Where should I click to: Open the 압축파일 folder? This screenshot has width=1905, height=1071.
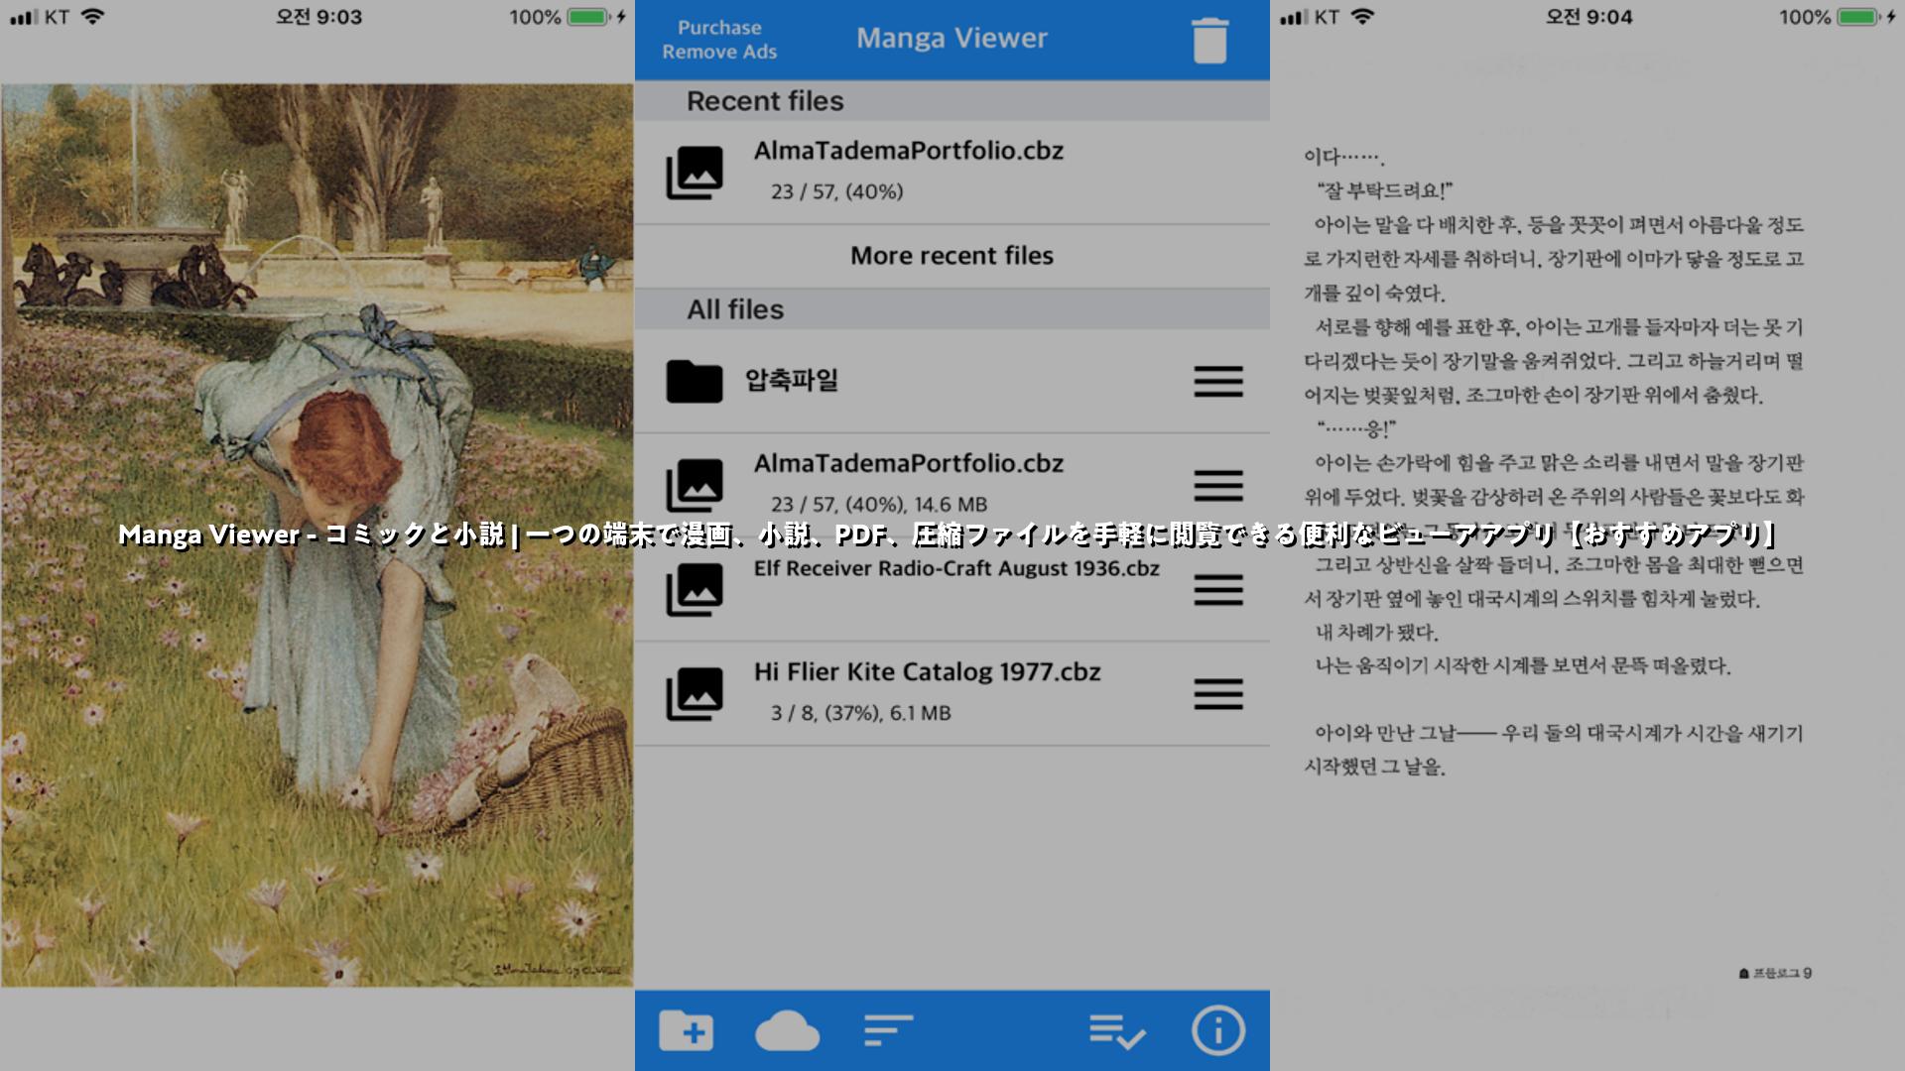[x=952, y=381]
